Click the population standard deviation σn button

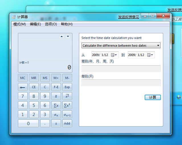(56, 114)
